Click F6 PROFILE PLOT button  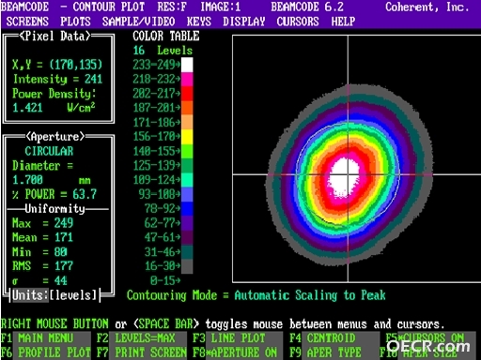tap(46, 352)
